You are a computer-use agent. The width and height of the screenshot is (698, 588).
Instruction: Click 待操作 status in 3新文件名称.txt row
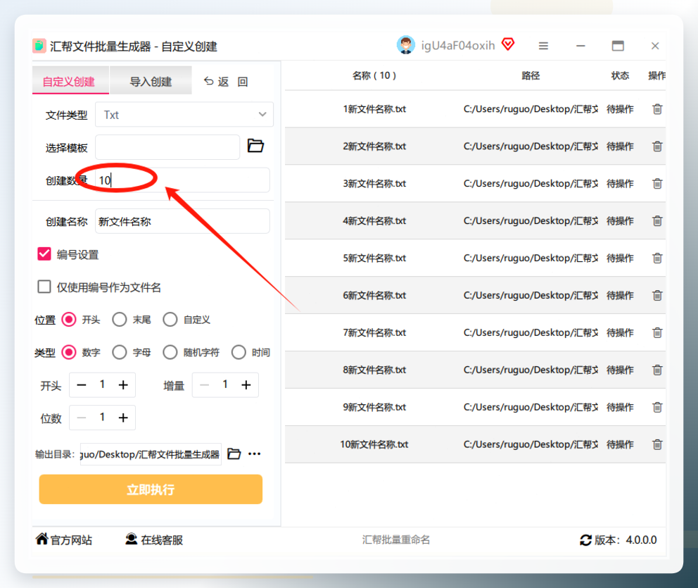[620, 184]
